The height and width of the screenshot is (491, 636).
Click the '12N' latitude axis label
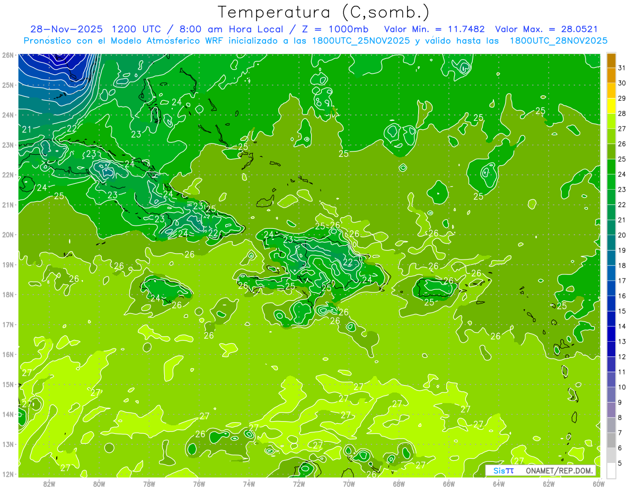click(8, 474)
